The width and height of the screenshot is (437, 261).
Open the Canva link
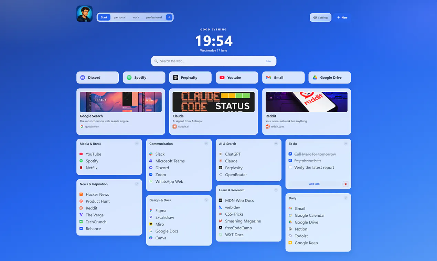tap(161, 238)
